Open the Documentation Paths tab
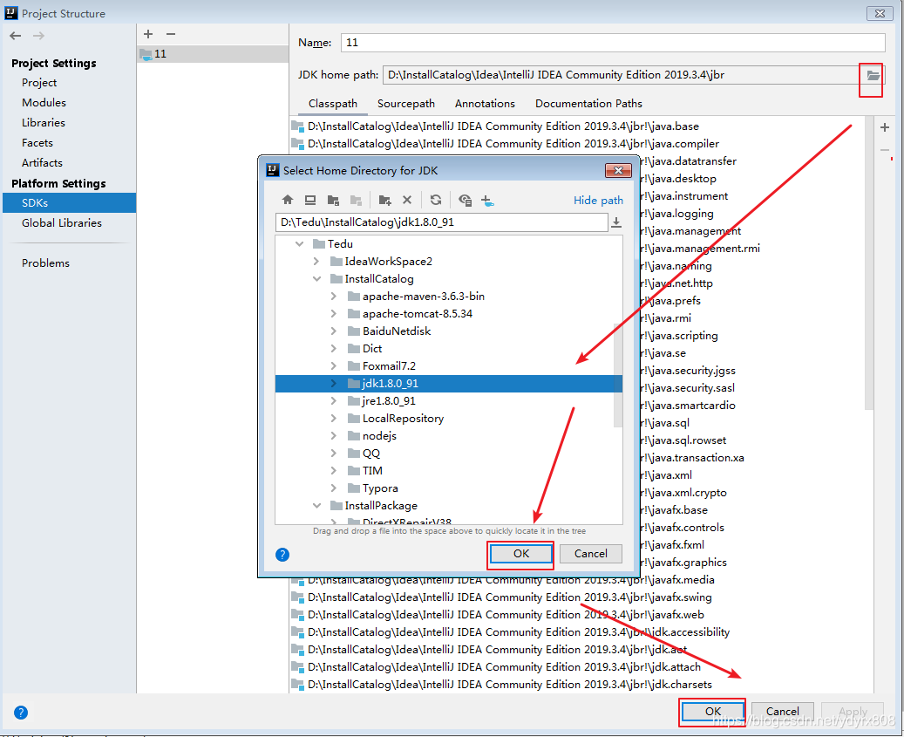Screen dimensions: 904x737 [588, 104]
